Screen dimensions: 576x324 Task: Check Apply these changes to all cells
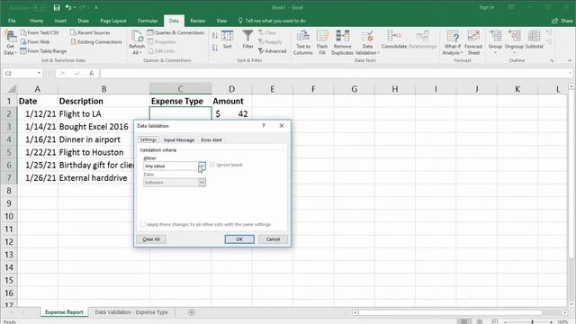coord(142,224)
